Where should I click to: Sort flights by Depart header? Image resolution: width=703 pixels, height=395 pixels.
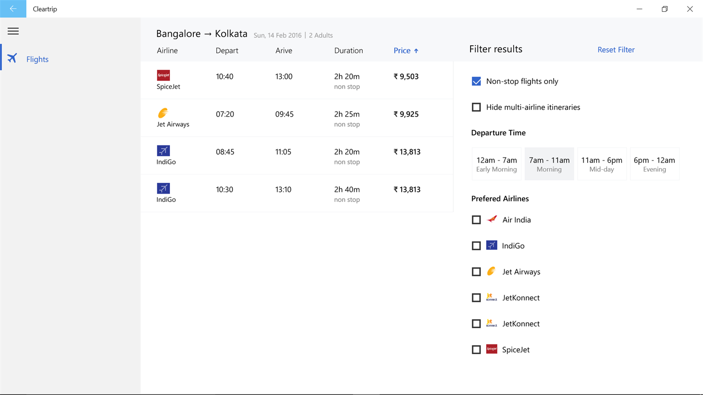[x=227, y=51]
